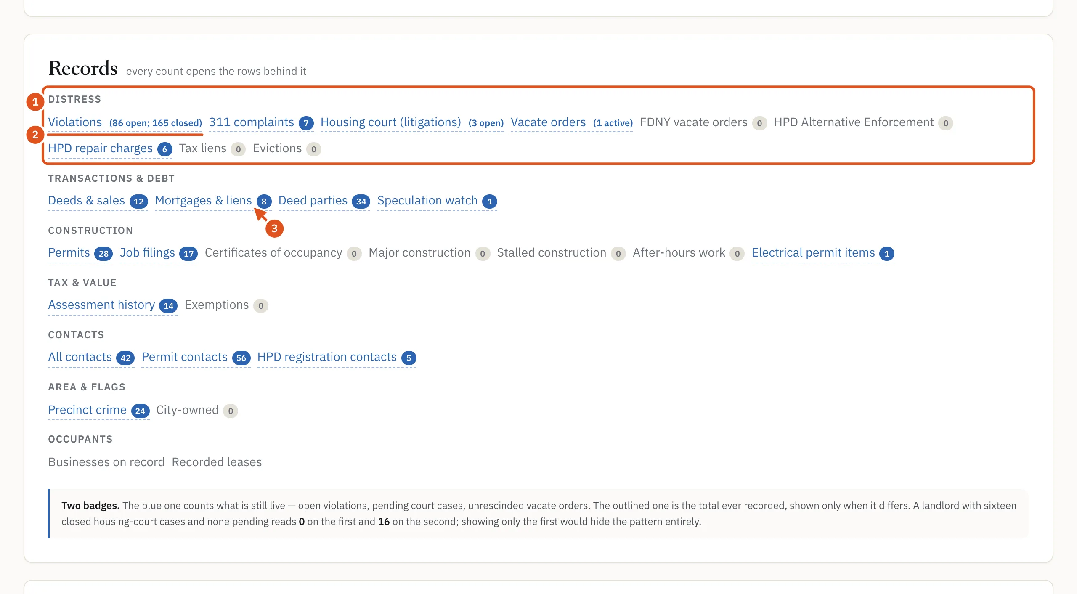The image size is (1077, 594).
Task: Click annotation marker number 3
Action: click(x=274, y=228)
